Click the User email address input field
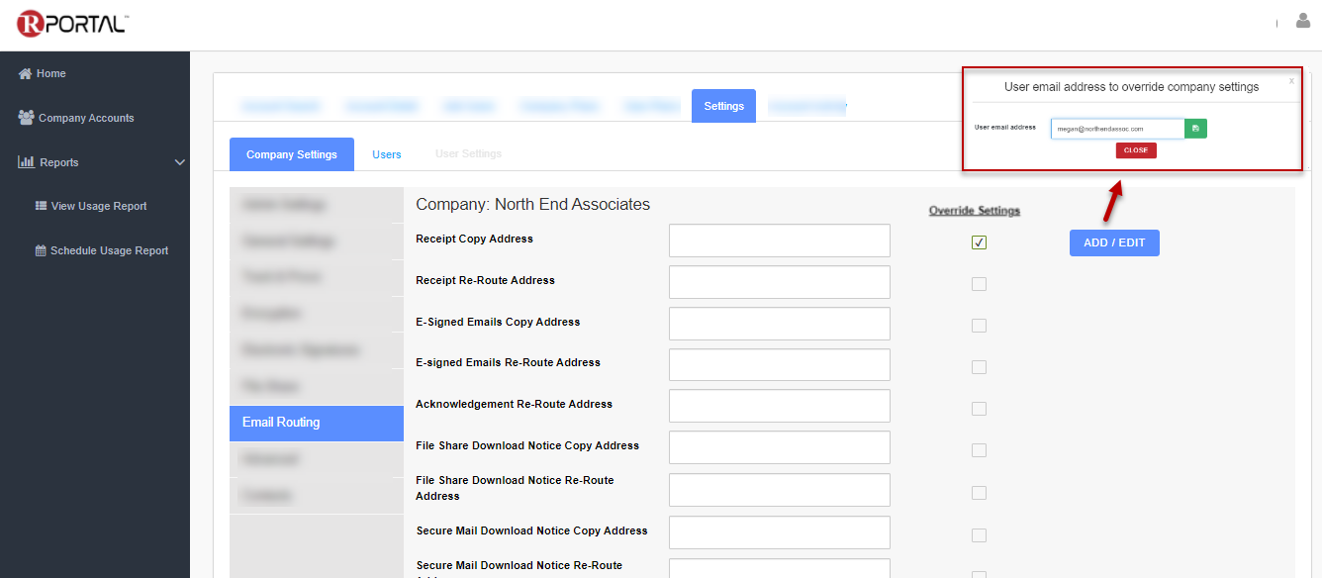Screen dimensions: 1322x578 [1116, 129]
